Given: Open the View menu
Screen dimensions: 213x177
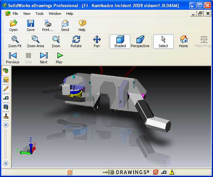Looking at the screenshot, I should pyautogui.click(x=27, y=14).
